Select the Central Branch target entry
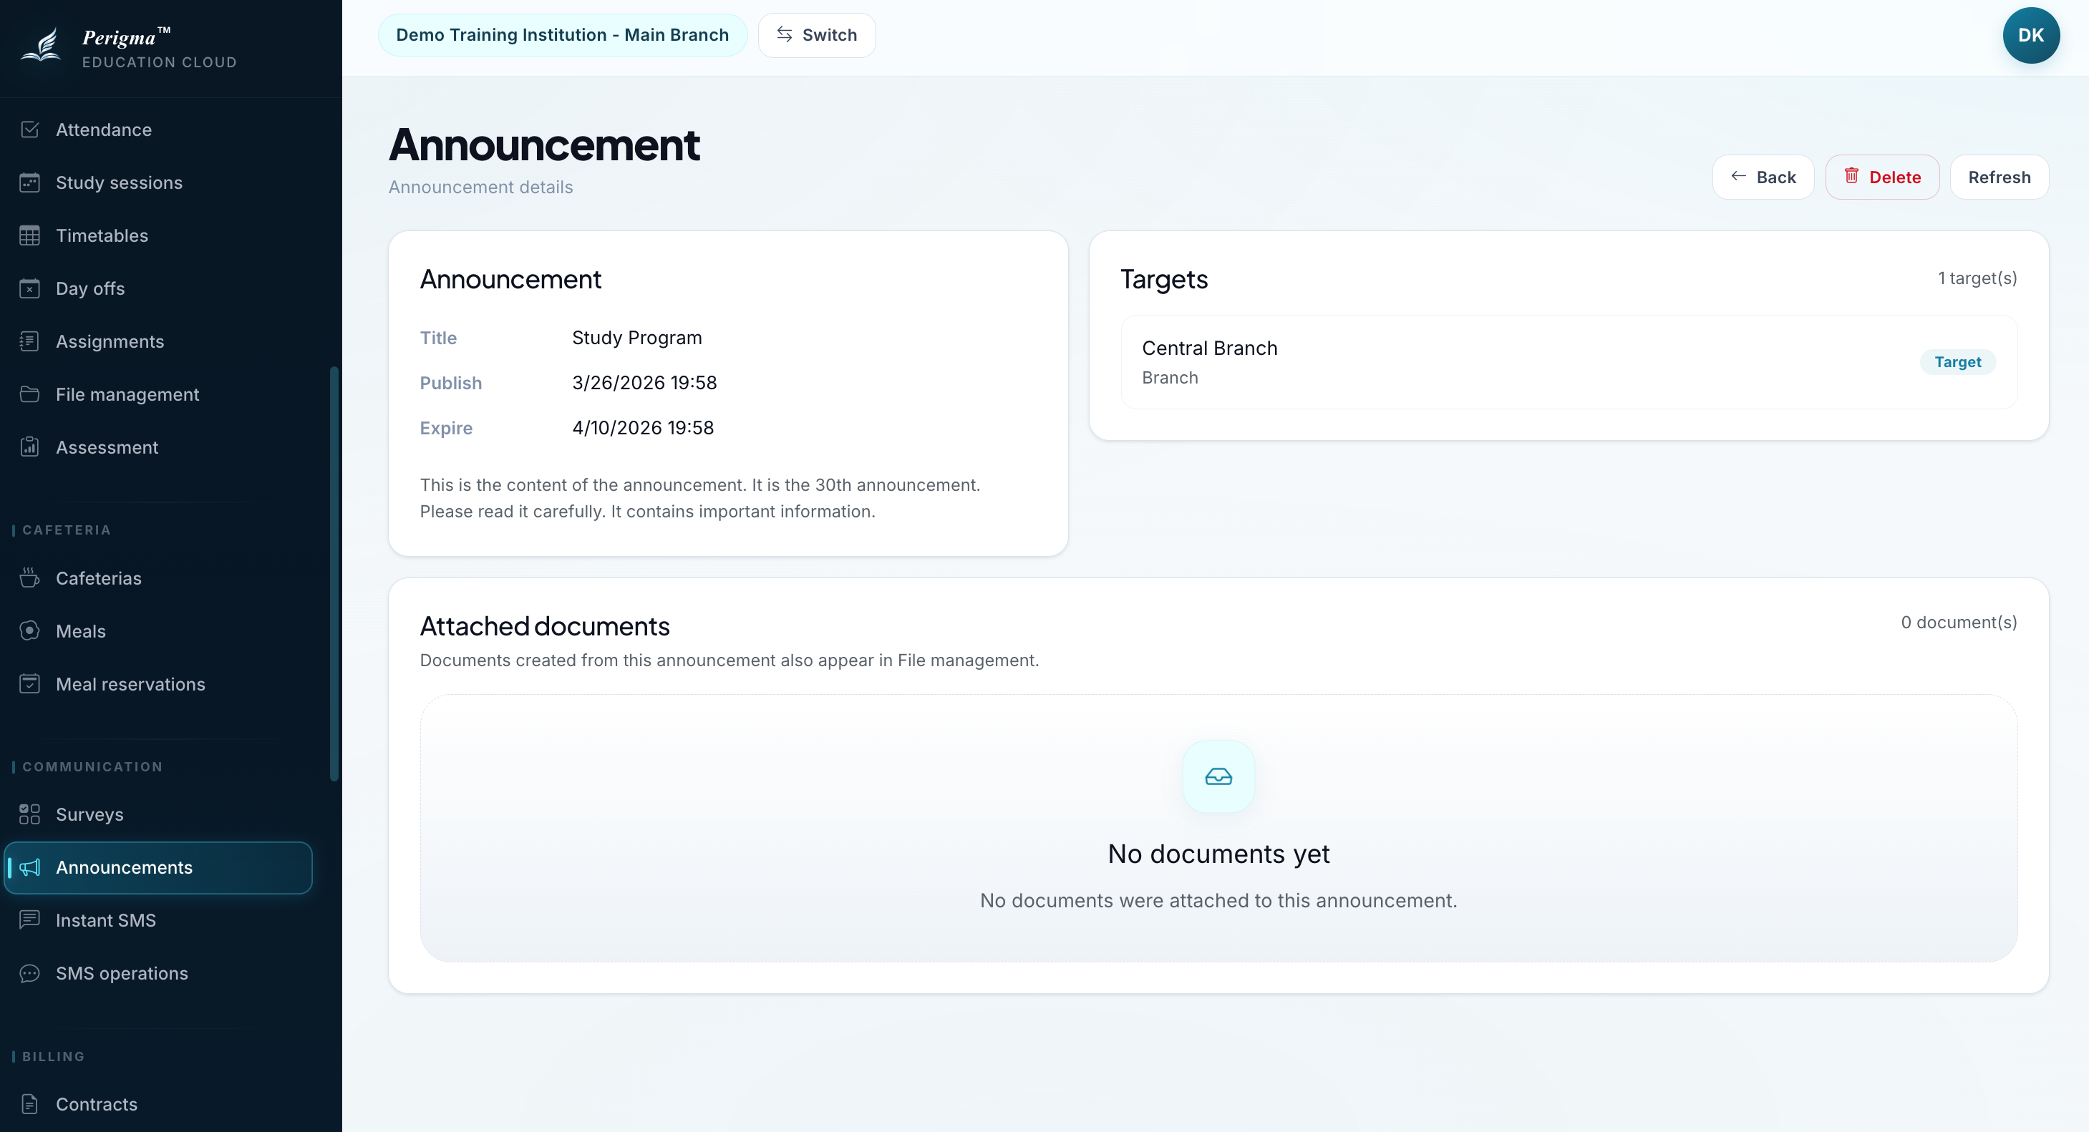The height and width of the screenshot is (1132, 2089). pos(1569,362)
